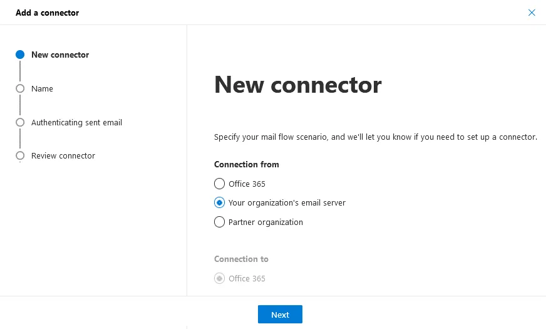Click the Authenticating sent email step circle

point(20,122)
